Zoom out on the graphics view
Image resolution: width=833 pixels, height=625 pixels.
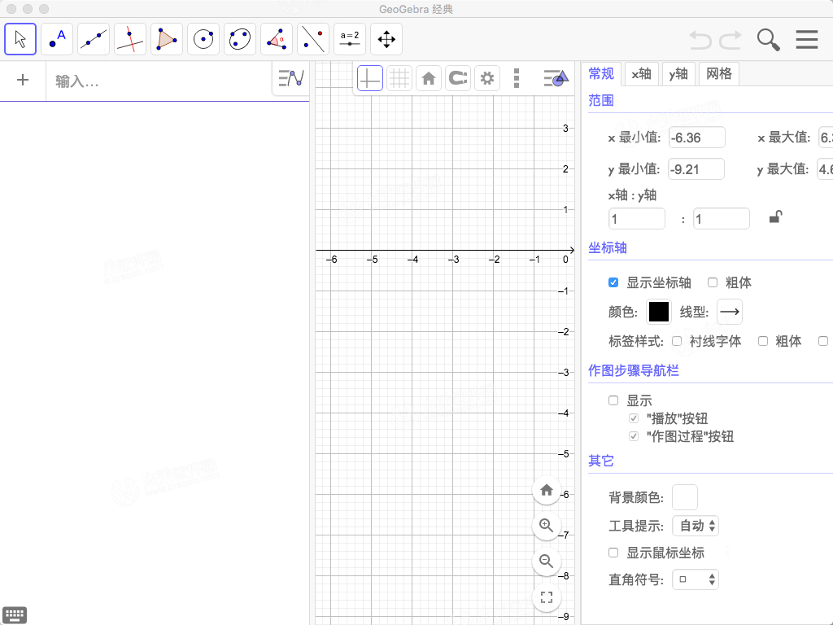point(546,562)
